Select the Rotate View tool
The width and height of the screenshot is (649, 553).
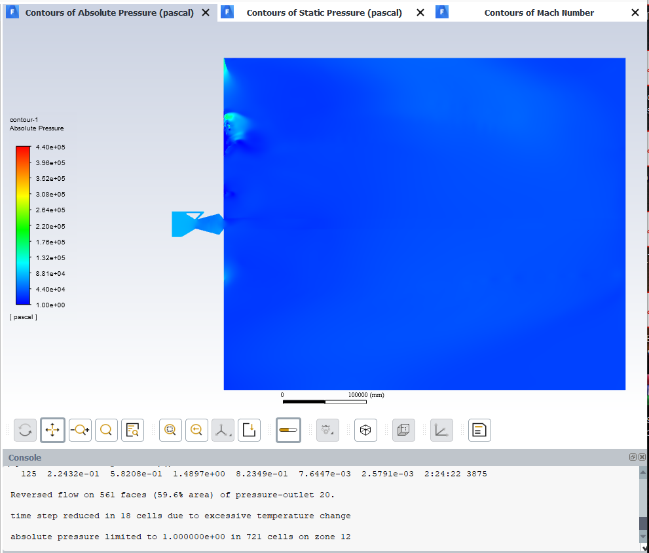pos(26,430)
